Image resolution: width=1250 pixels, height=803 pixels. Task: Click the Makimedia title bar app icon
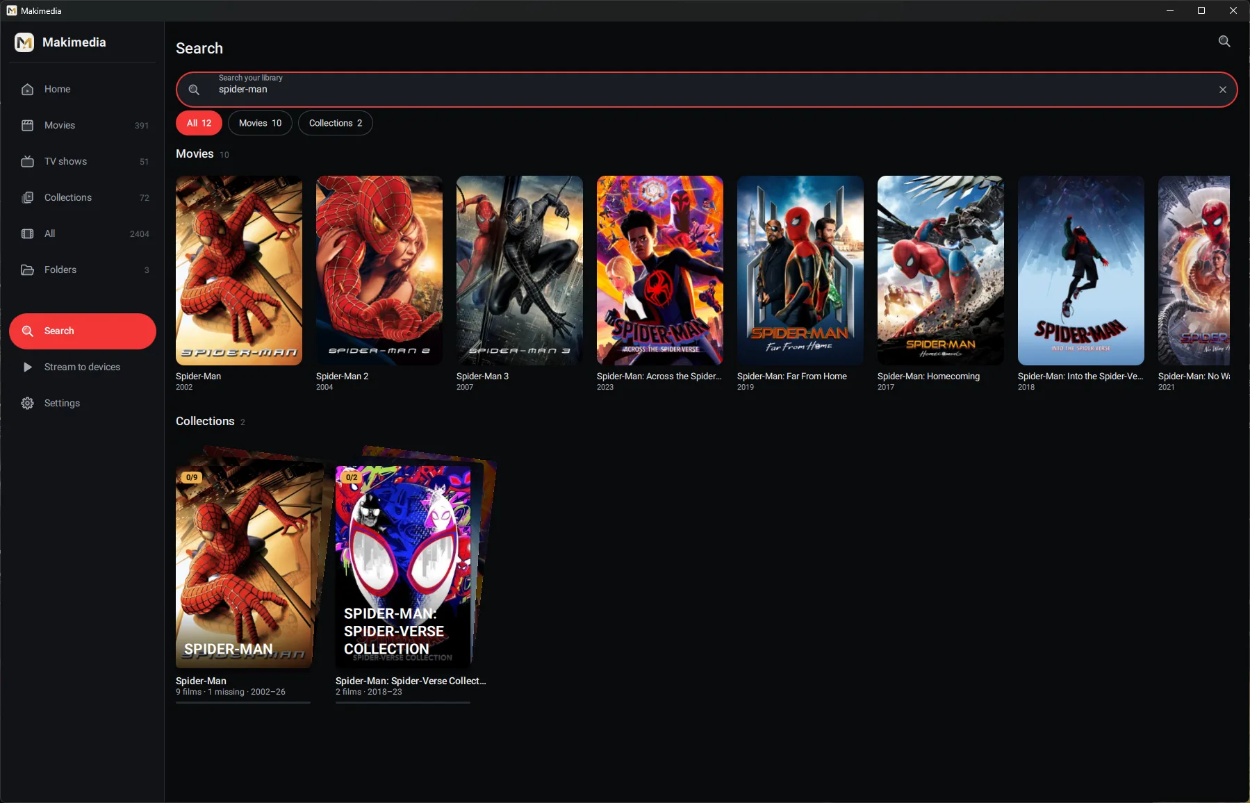[x=11, y=10]
